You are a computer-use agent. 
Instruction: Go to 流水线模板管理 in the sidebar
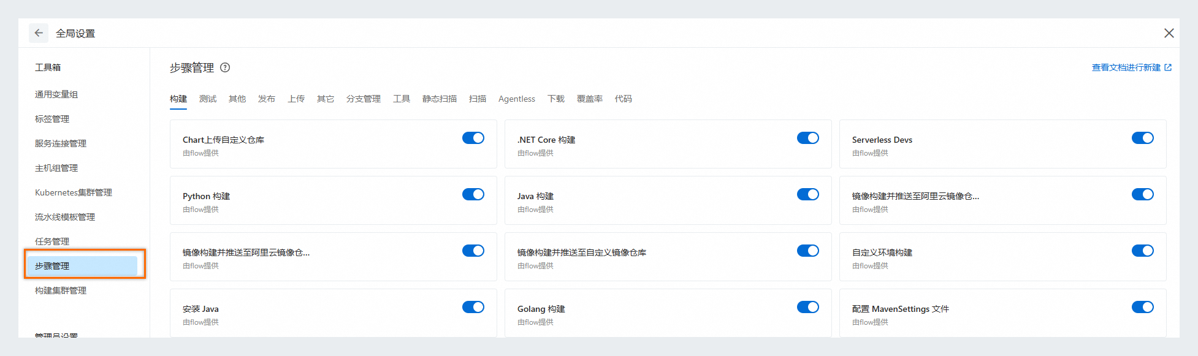click(x=65, y=217)
